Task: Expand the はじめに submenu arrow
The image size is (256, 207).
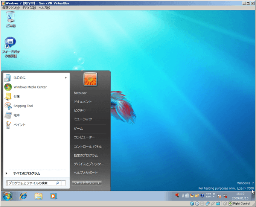Action: pos(66,78)
